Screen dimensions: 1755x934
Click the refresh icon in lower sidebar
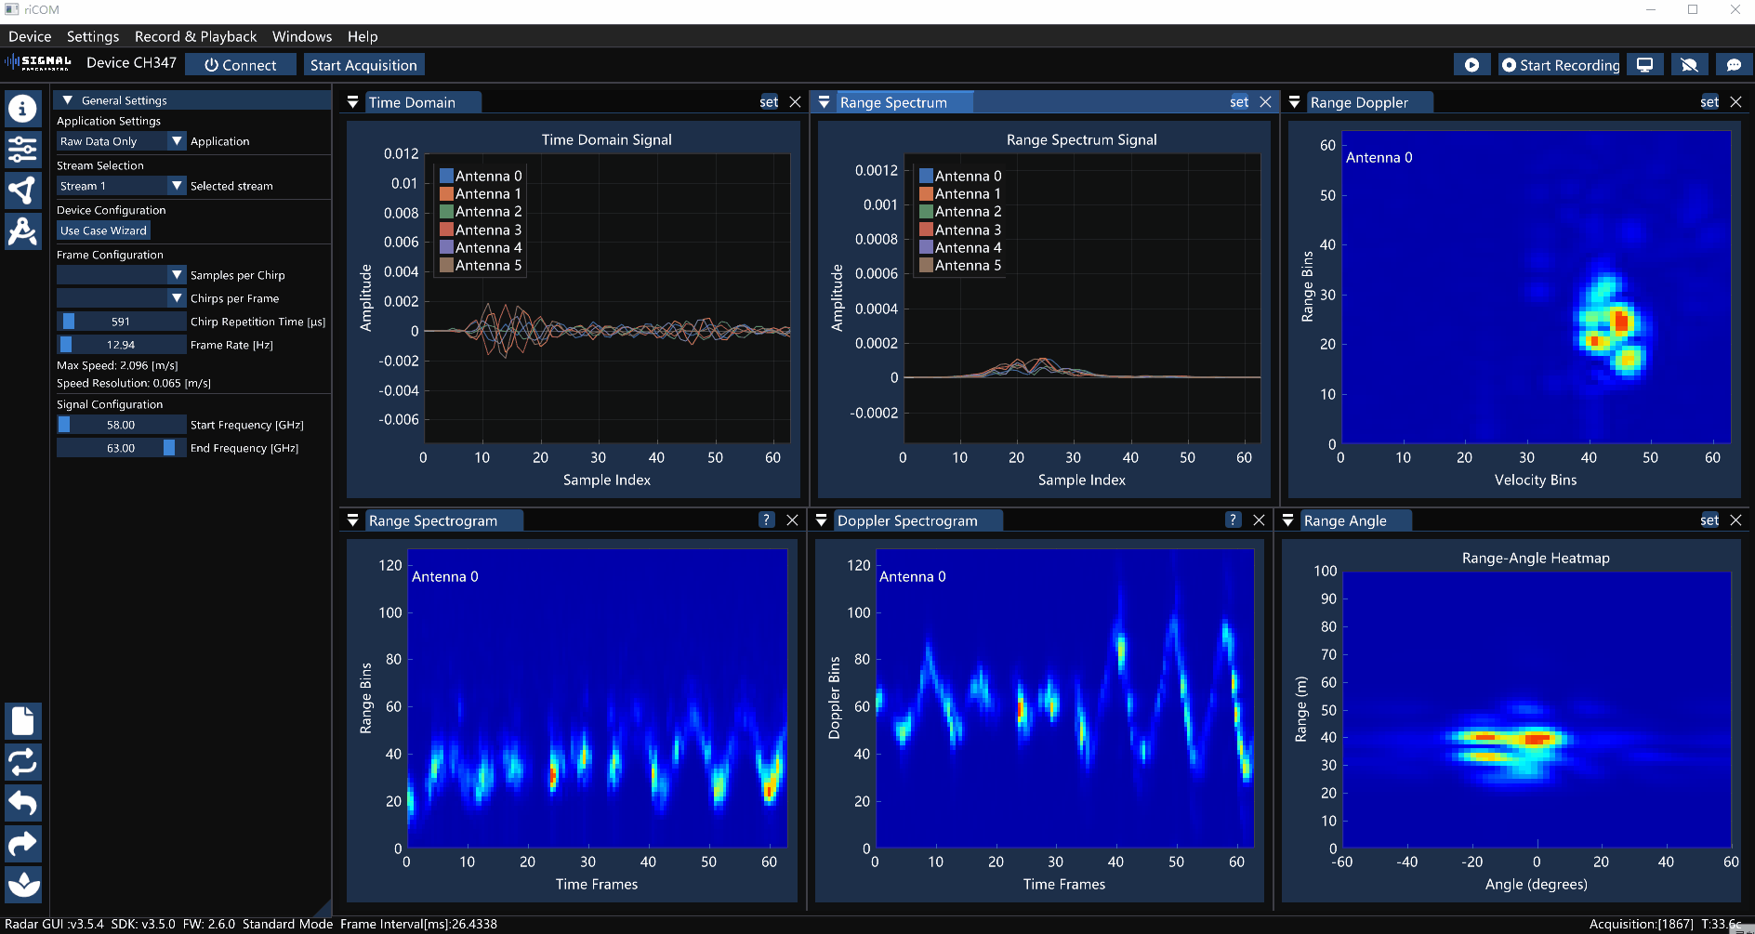point(22,762)
